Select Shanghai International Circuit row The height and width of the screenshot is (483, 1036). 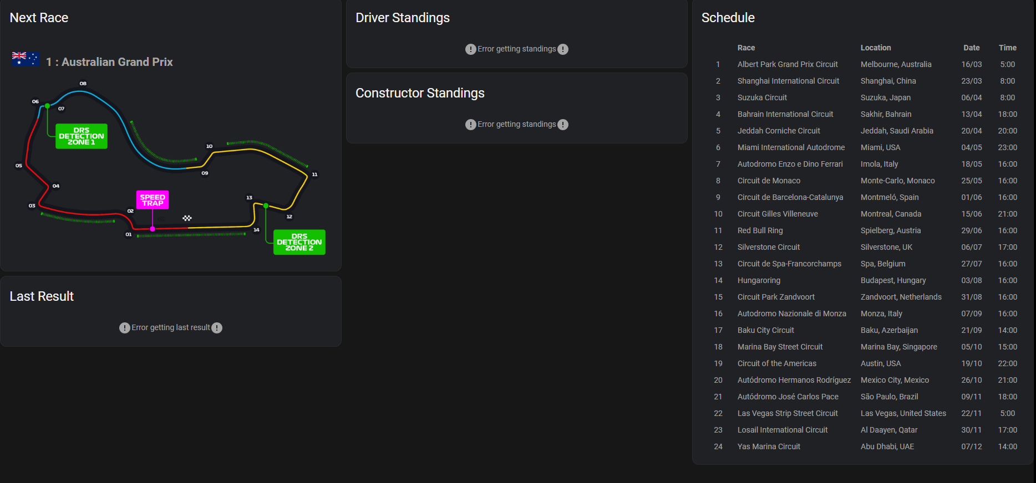[863, 81]
